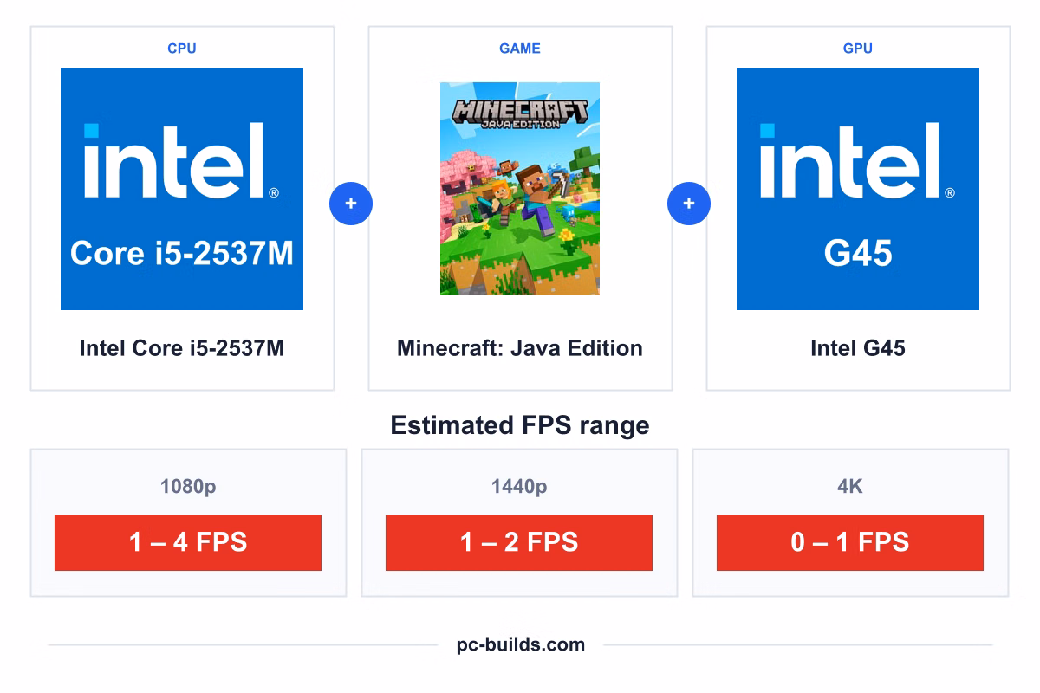The width and height of the screenshot is (1040, 693).
Task: Click the CPU label heading
Action: (182, 49)
